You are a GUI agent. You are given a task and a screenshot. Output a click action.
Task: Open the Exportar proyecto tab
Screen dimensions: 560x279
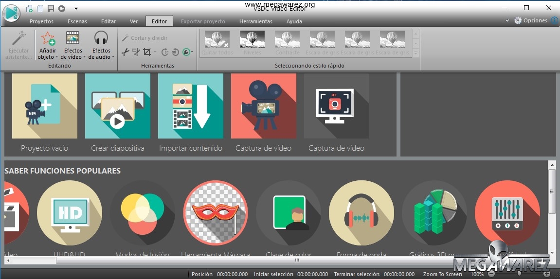coord(203,21)
